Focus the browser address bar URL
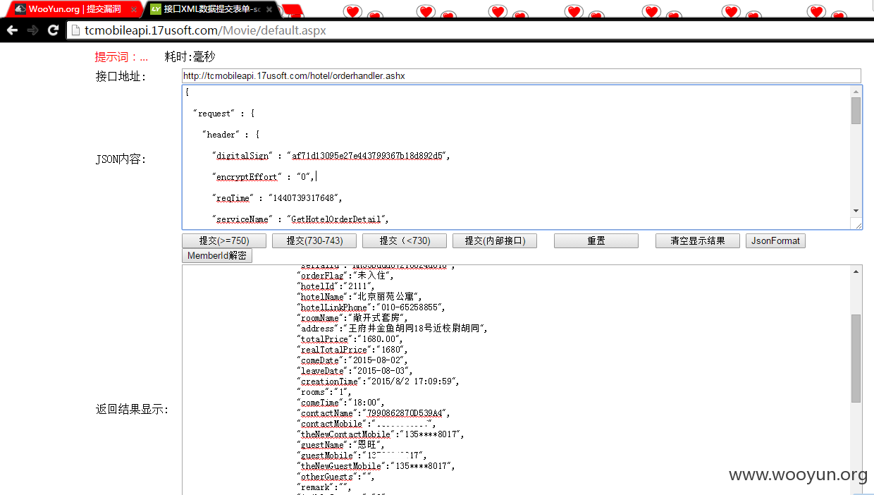874x495 pixels. coord(205,30)
